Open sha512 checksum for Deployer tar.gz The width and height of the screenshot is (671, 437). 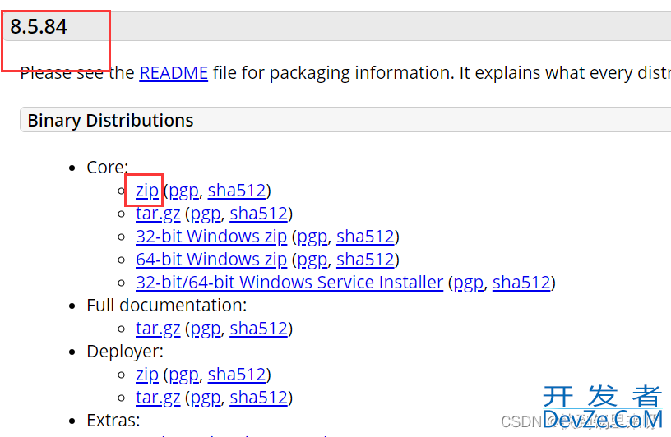coord(258,398)
